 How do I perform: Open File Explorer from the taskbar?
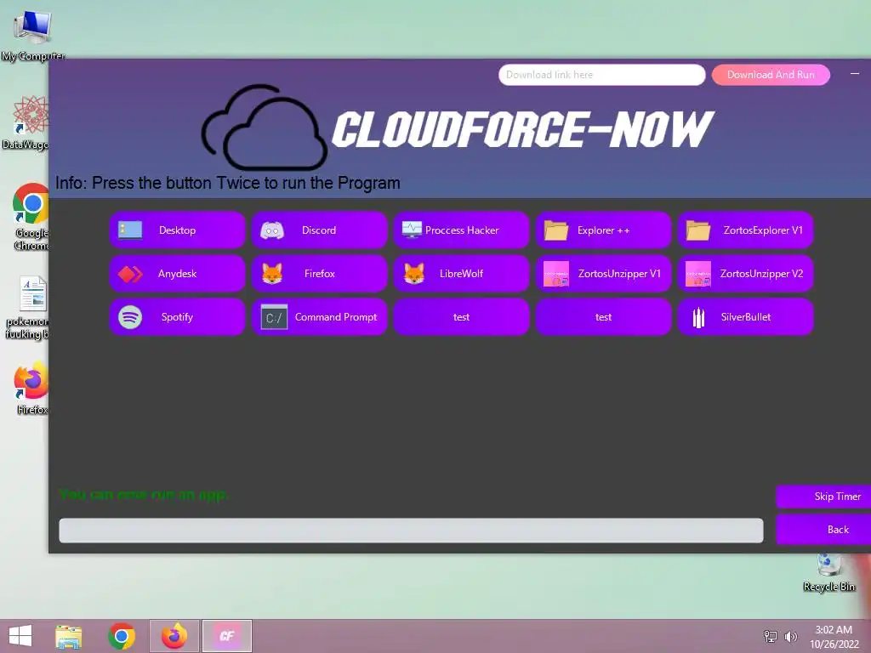(x=68, y=636)
